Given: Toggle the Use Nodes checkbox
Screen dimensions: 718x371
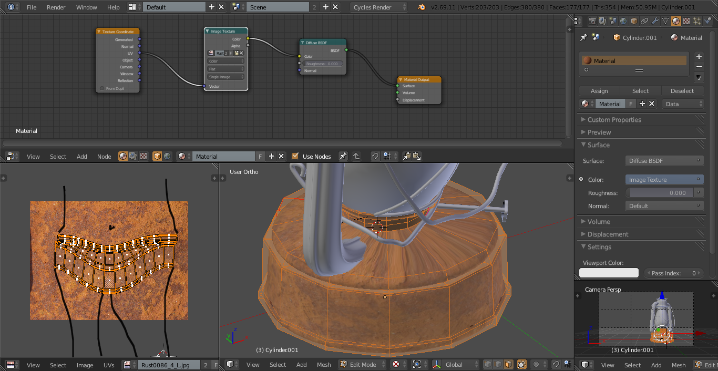Looking at the screenshot, I should pos(295,156).
